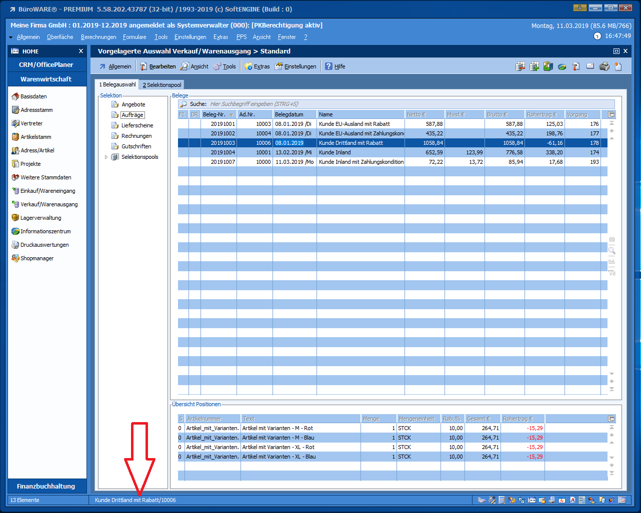Viewport: 641px width, 513px height.
Task: Click the database with red minus icon
Action: click(x=520, y=66)
